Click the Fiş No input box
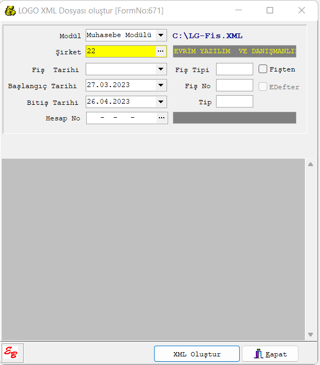This screenshot has width=320, height=365. [x=234, y=85]
